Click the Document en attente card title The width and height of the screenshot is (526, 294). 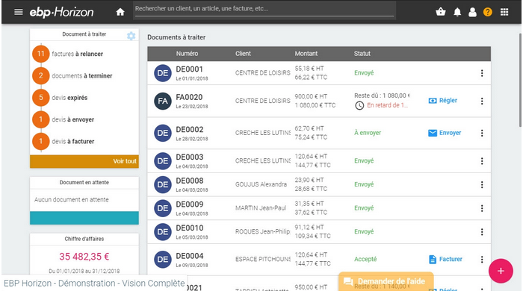[x=84, y=183]
